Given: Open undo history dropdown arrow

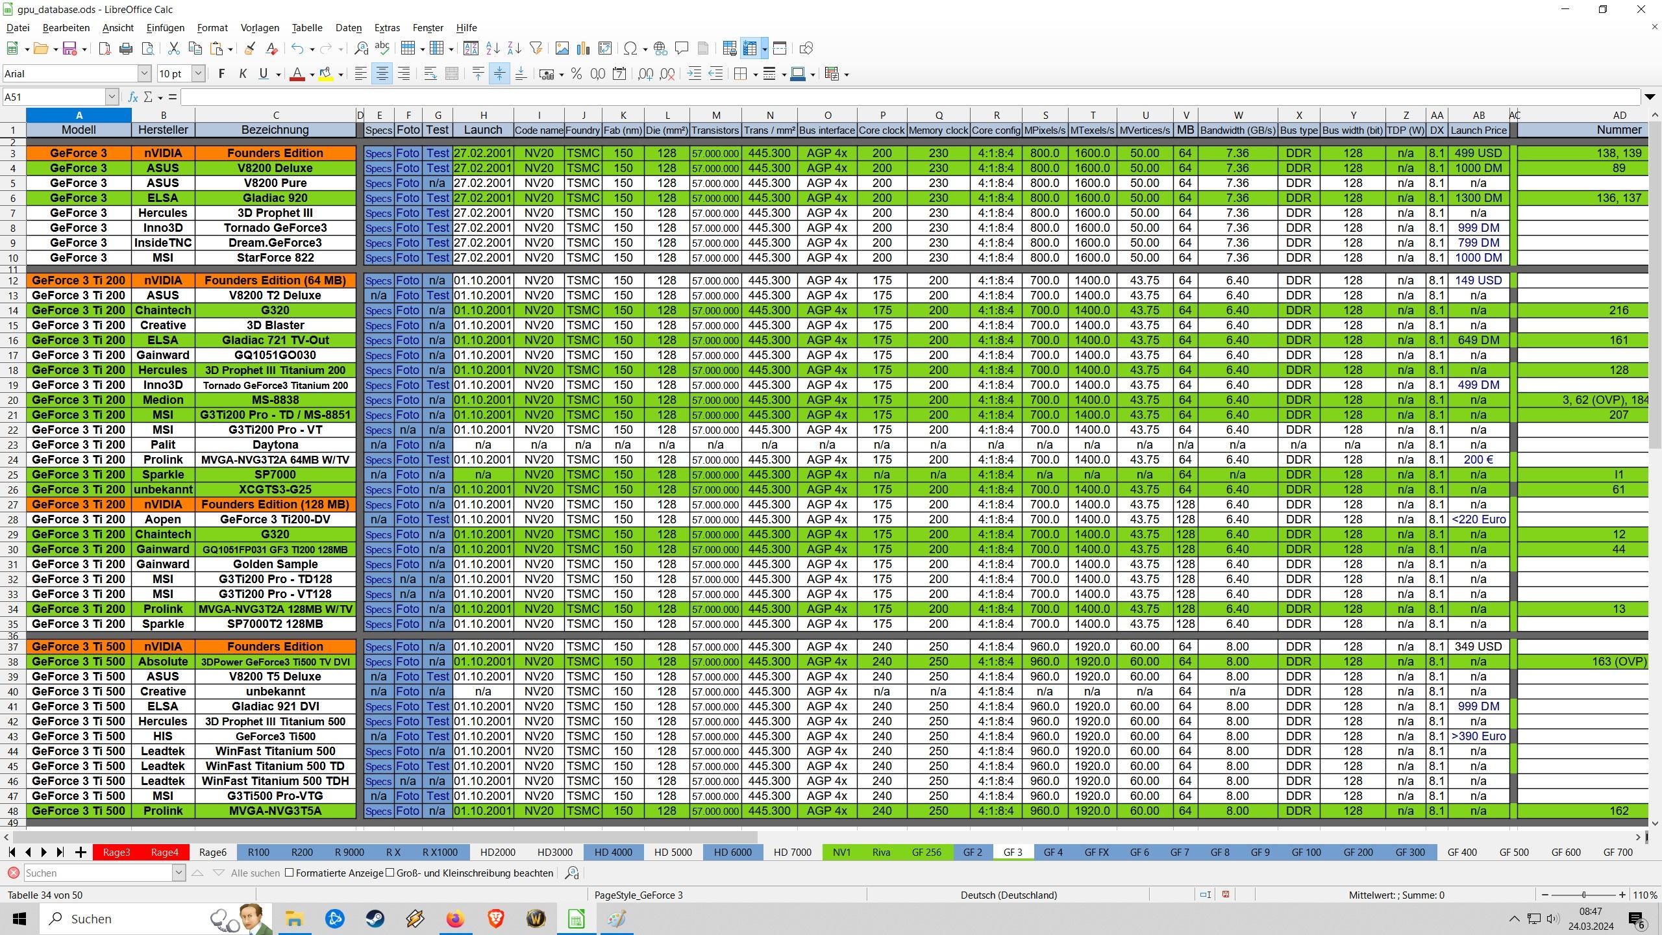Looking at the screenshot, I should (x=312, y=49).
